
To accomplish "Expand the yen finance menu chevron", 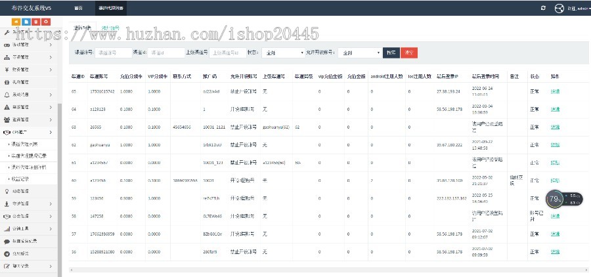I will tap(51, 70).
